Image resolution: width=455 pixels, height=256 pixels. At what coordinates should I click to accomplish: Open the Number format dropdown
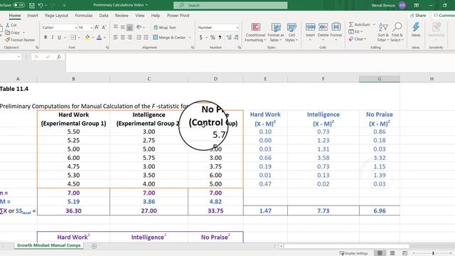[x=237, y=28]
